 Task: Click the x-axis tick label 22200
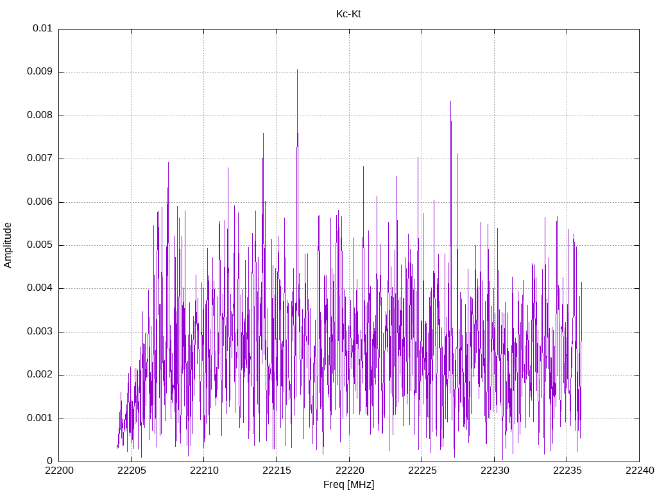[58, 471]
